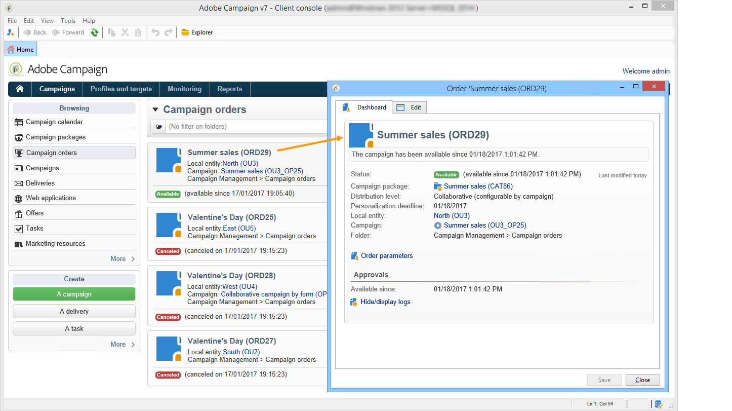Select the Dashboard tab in the order dialog

click(x=364, y=107)
